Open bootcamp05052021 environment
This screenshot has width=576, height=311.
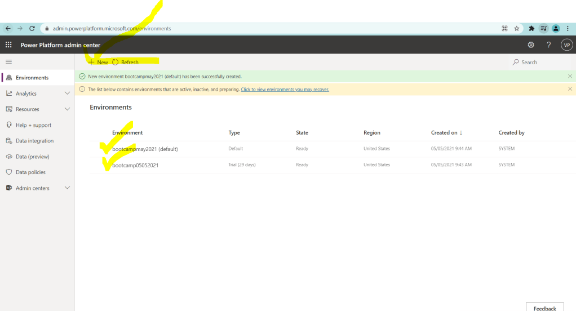(135, 165)
